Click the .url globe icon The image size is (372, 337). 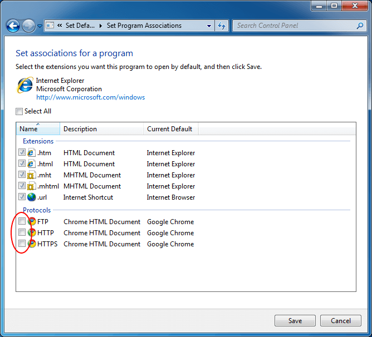coord(31,197)
